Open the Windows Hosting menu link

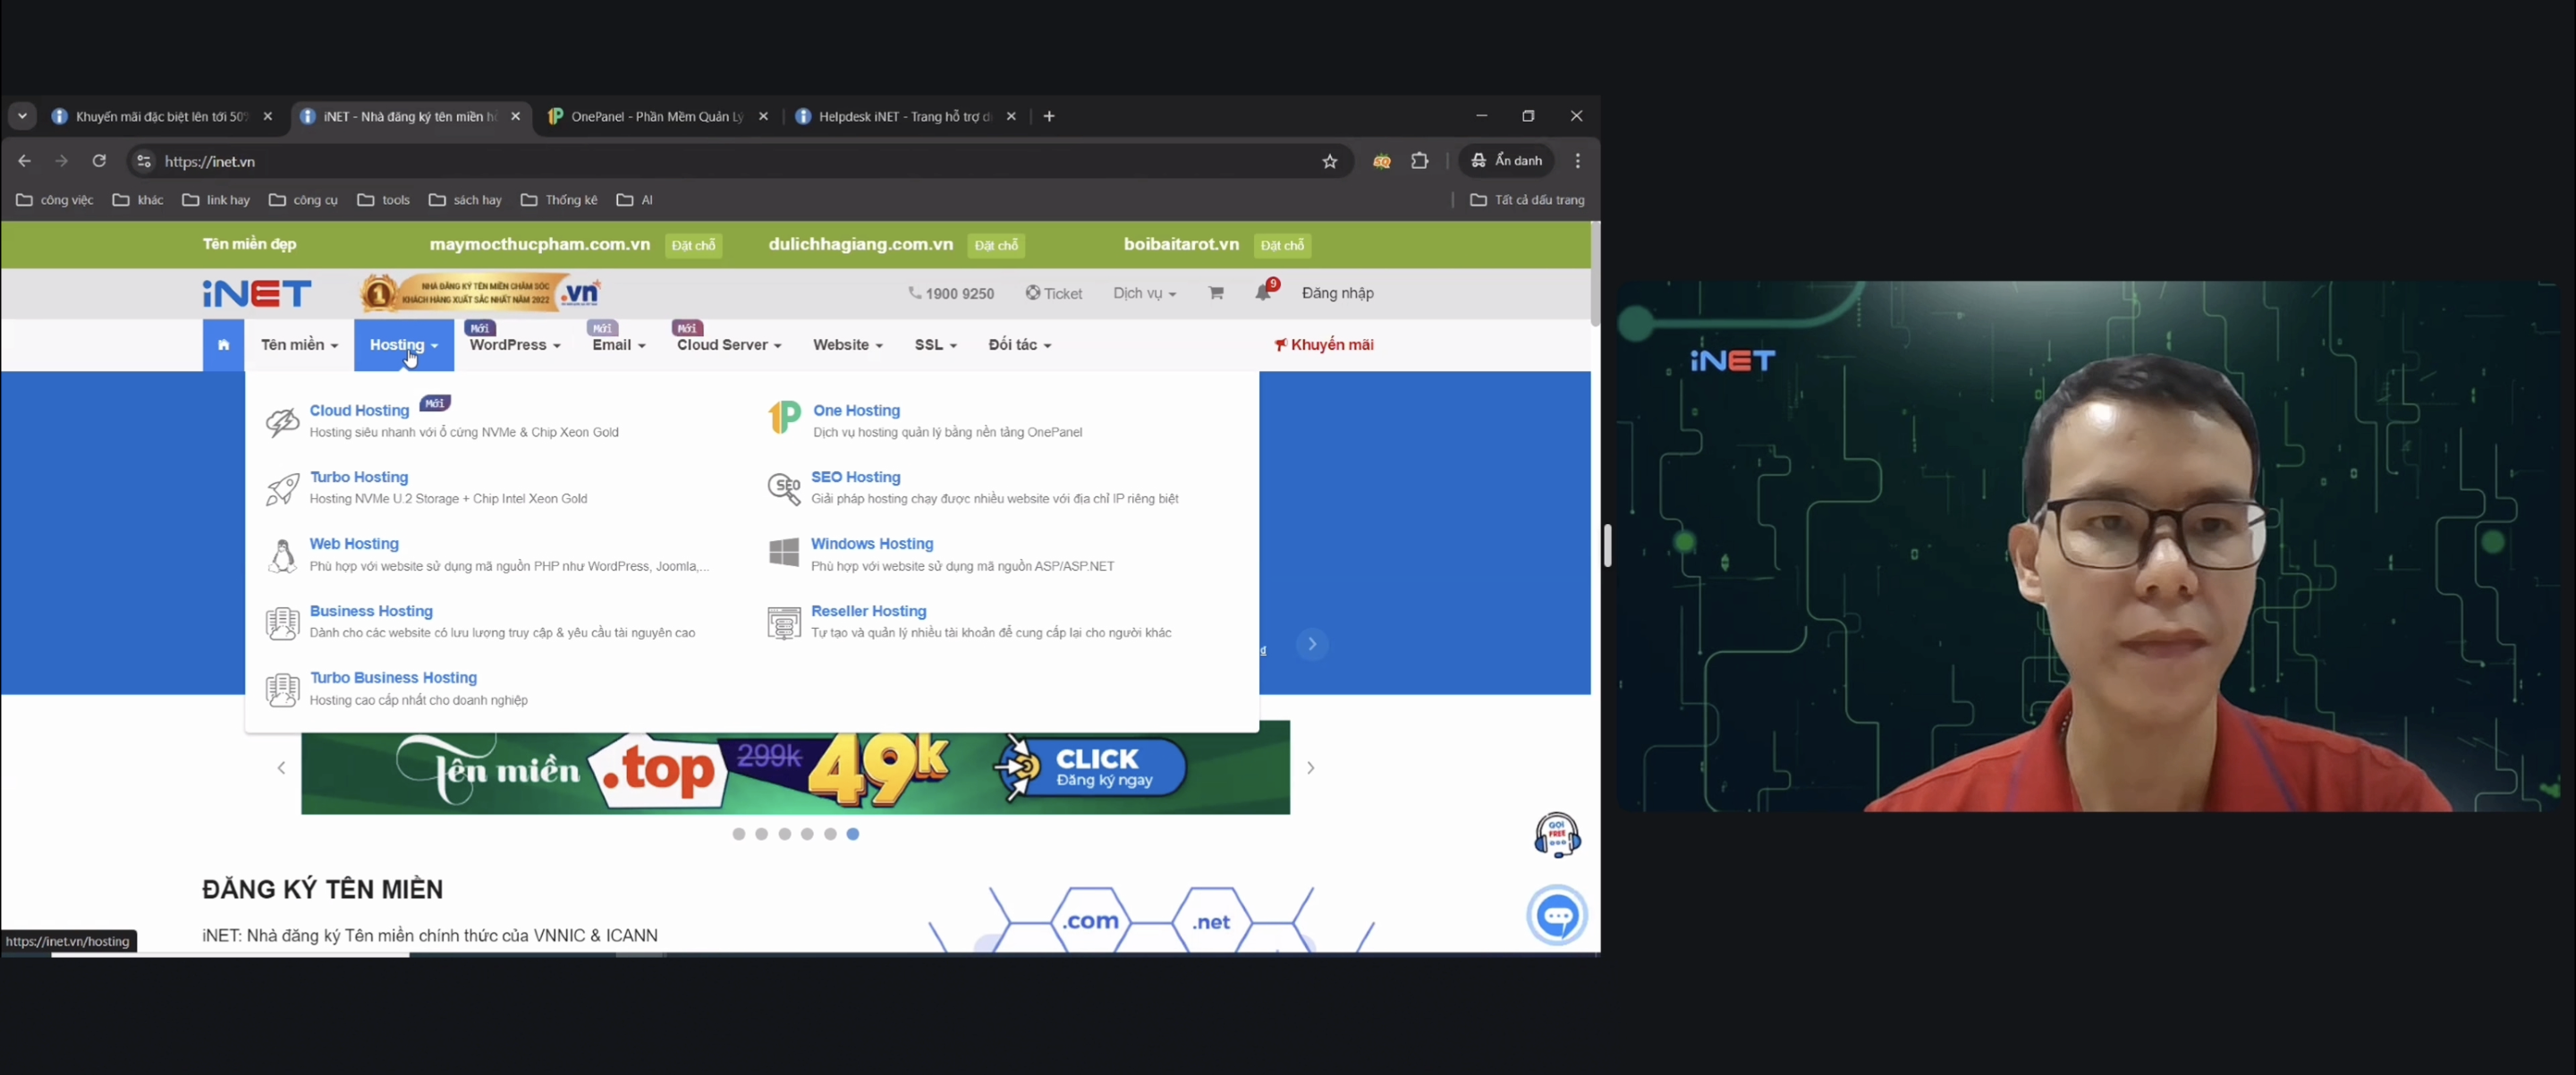pos(872,544)
